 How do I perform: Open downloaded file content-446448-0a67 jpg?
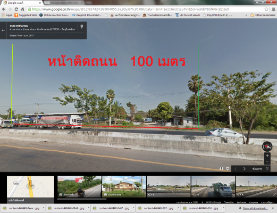(112, 208)
